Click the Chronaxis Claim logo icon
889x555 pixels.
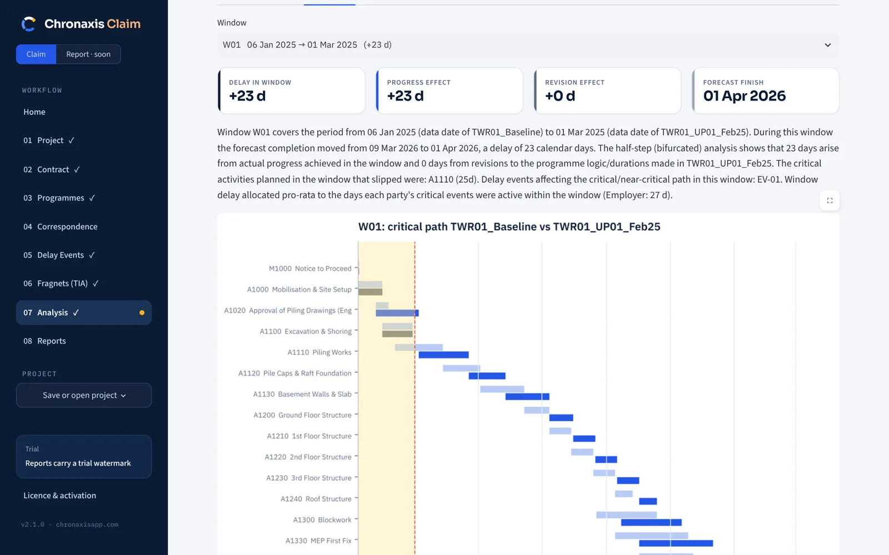pos(29,24)
